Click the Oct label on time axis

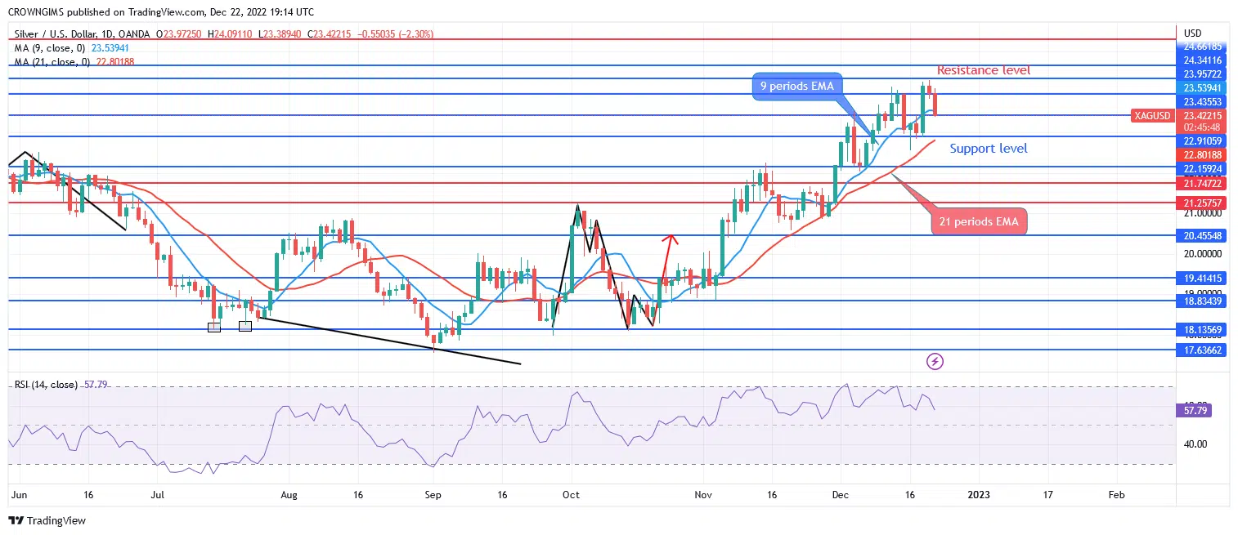tap(572, 495)
